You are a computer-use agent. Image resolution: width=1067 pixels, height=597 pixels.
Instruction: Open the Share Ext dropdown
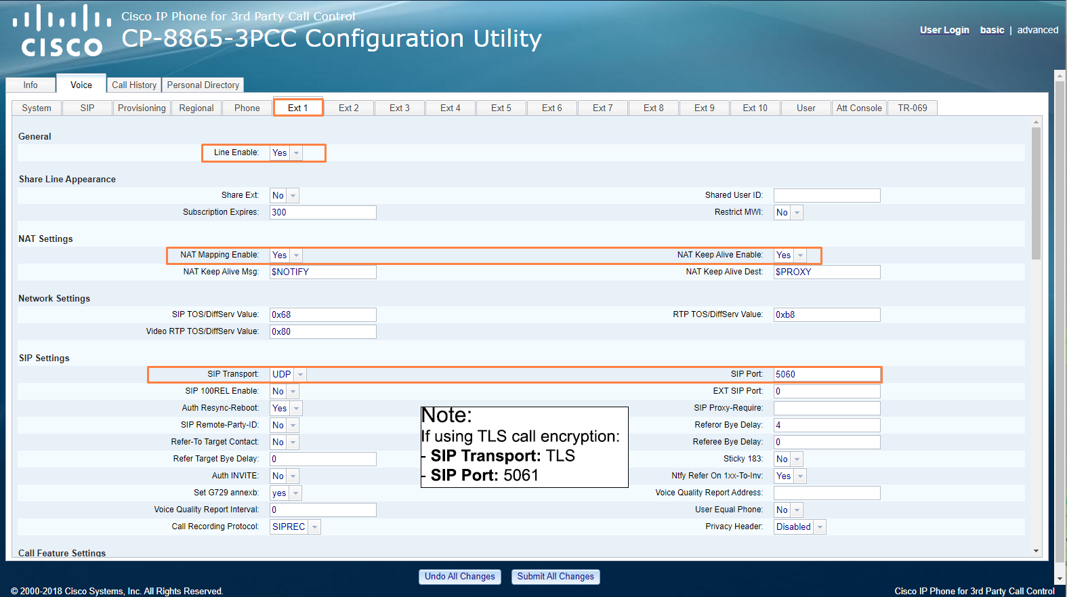(285, 196)
